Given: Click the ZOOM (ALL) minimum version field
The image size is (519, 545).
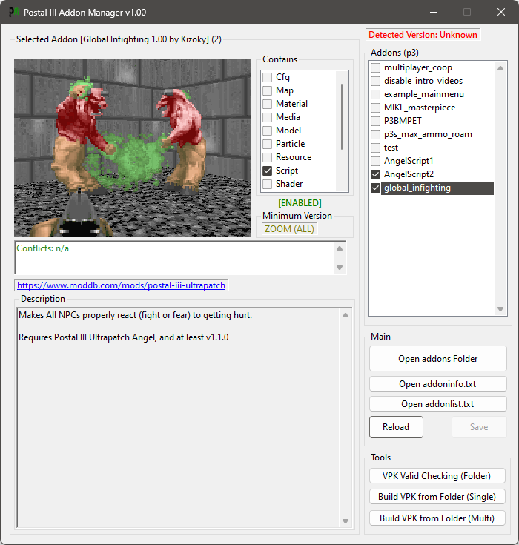Looking at the screenshot, I should [x=289, y=229].
